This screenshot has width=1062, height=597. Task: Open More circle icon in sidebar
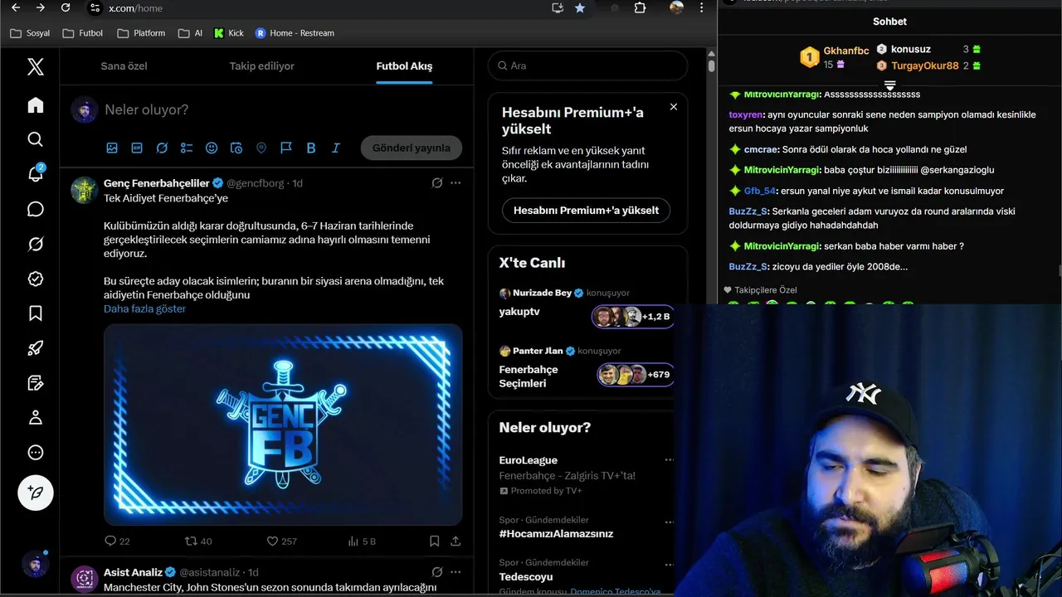pyautogui.click(x=35, y=453)
